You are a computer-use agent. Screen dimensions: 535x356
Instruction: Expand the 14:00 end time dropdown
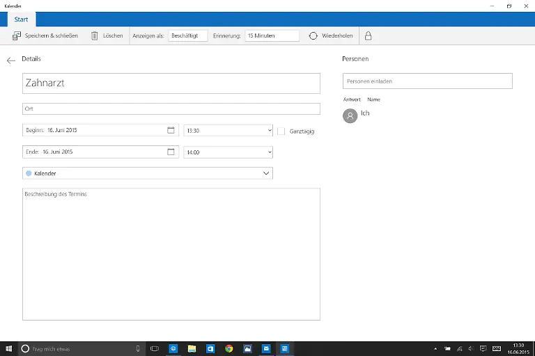[228, 152]
